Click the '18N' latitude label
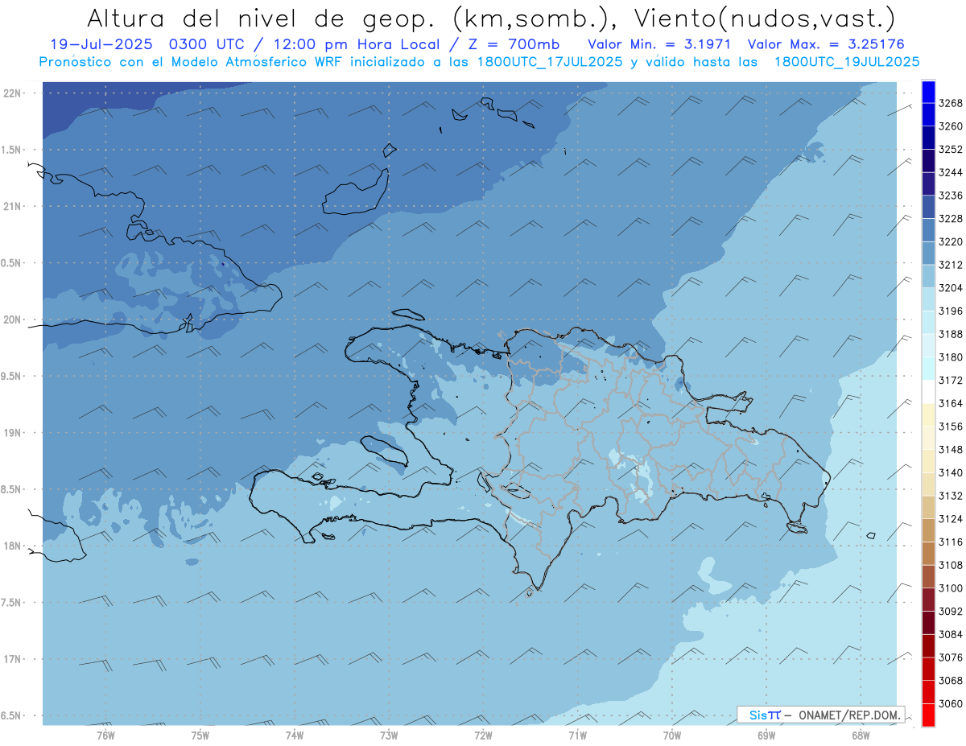The width and height of the screenshot is (966, 746). (x=12, y=546)
